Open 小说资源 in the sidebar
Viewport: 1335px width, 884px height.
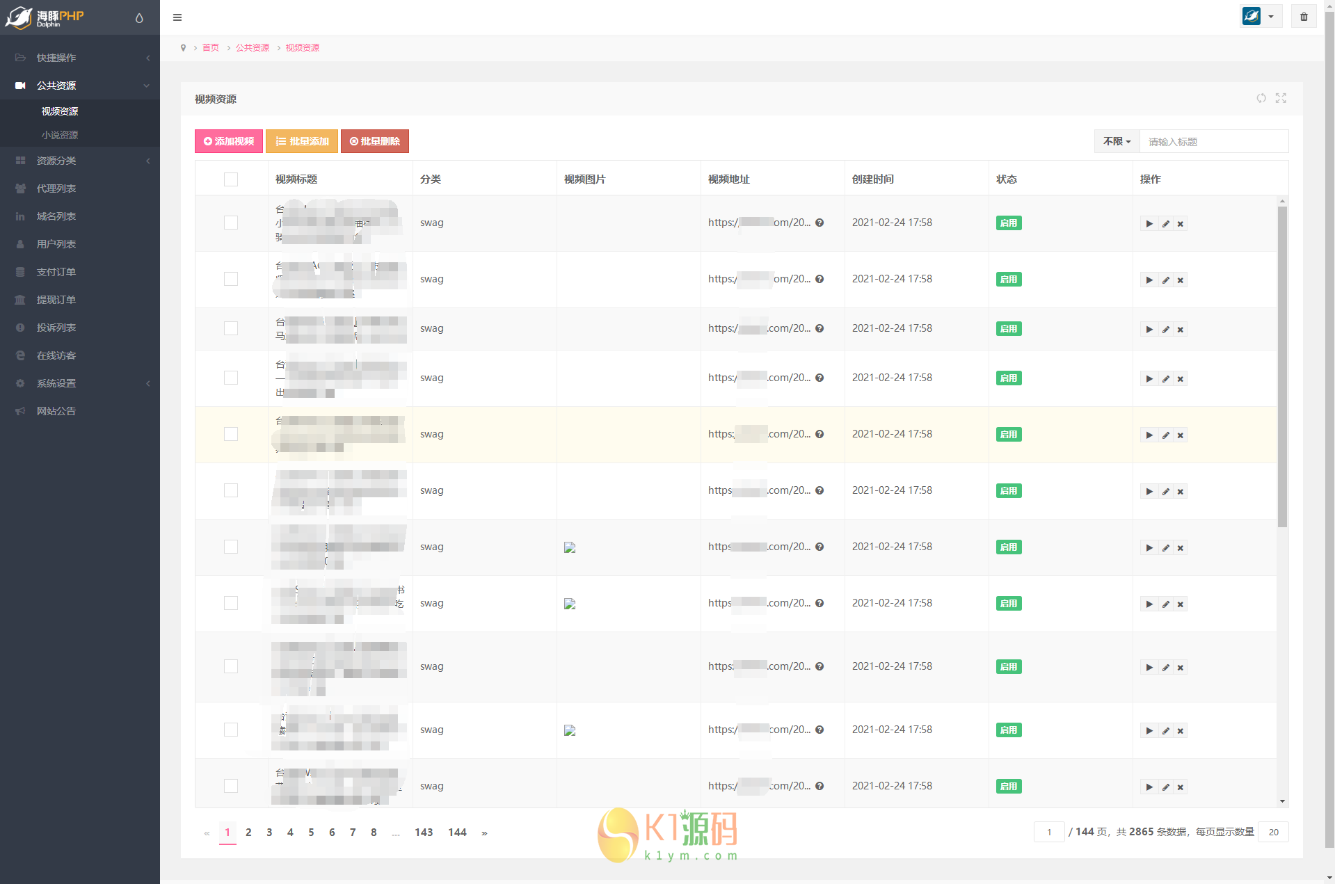point(60,135)
